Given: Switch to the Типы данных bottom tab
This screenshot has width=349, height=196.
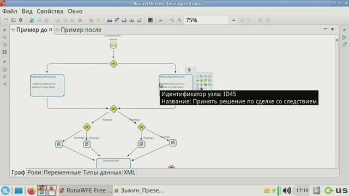Looking at the screenshot, I should click(x=102, y=173).
